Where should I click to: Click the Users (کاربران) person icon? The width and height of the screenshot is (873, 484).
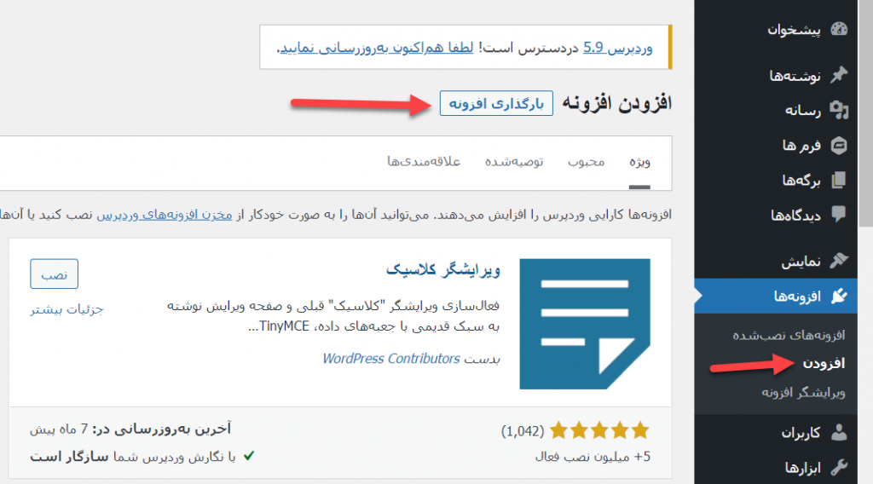[x=839, y=432]
